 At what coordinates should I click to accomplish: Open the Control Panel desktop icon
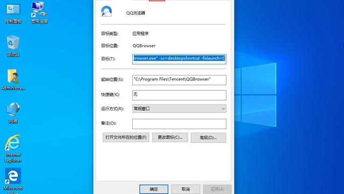coord(13,13)
